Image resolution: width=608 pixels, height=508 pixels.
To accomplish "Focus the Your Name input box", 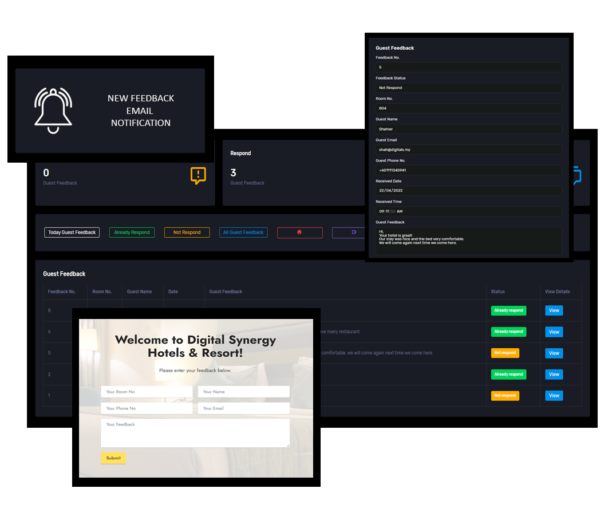I will [243, 392].
